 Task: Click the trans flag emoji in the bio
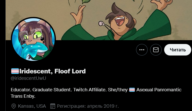tap(132, 90)
